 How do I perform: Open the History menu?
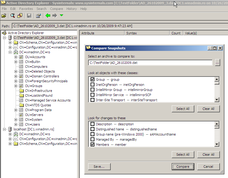click(x=72, y=9)
